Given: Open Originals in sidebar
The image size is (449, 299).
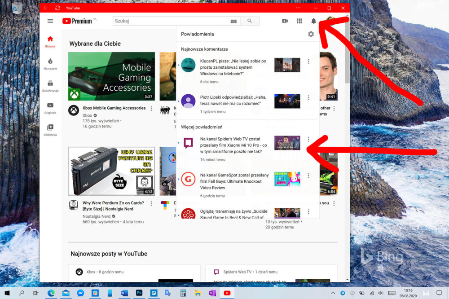Looking at the screenshot, I should coord(50,109).
